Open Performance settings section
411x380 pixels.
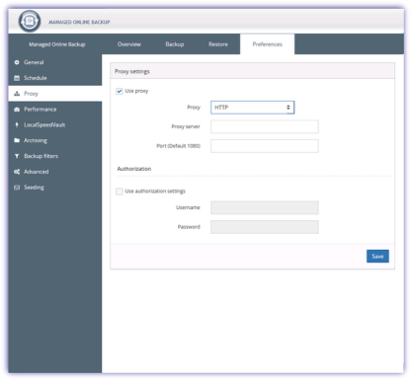coord(55,110)
